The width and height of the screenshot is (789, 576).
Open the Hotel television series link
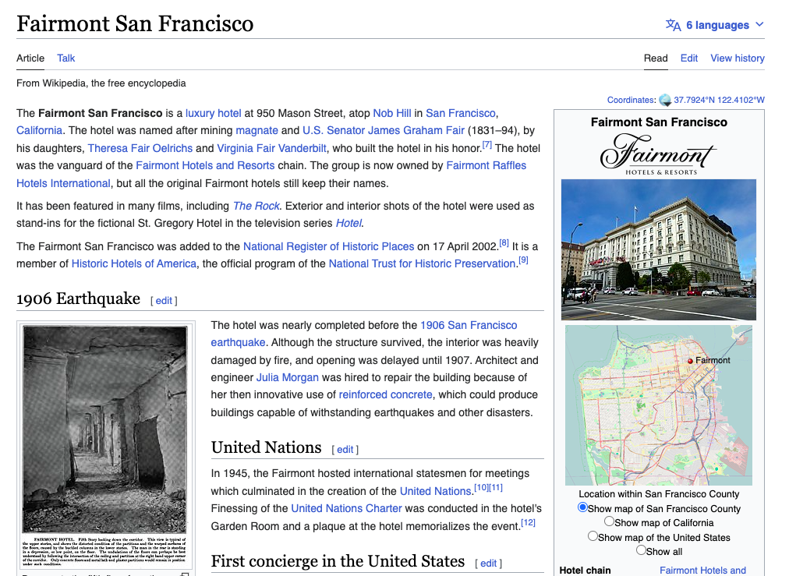[x=349, y=224]
